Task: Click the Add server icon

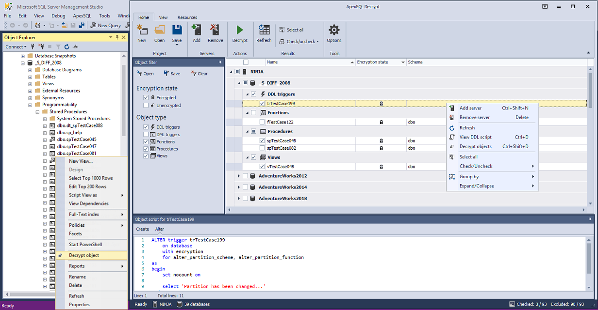Action: 197,31
